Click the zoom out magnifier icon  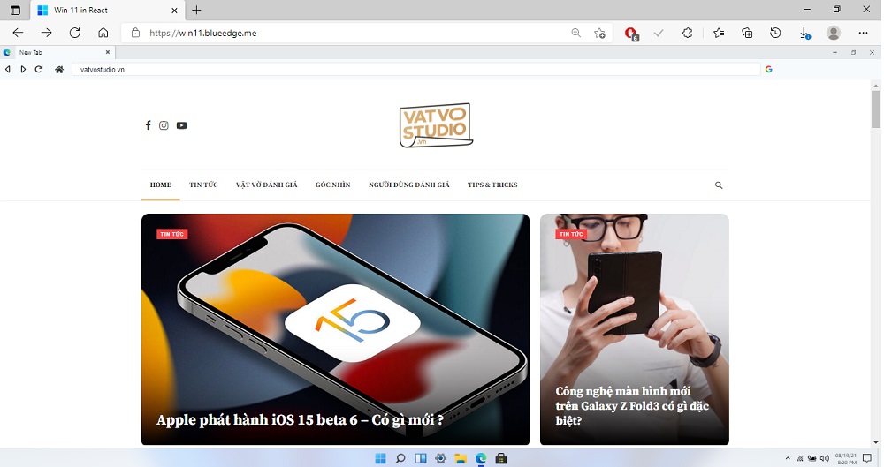575,33
